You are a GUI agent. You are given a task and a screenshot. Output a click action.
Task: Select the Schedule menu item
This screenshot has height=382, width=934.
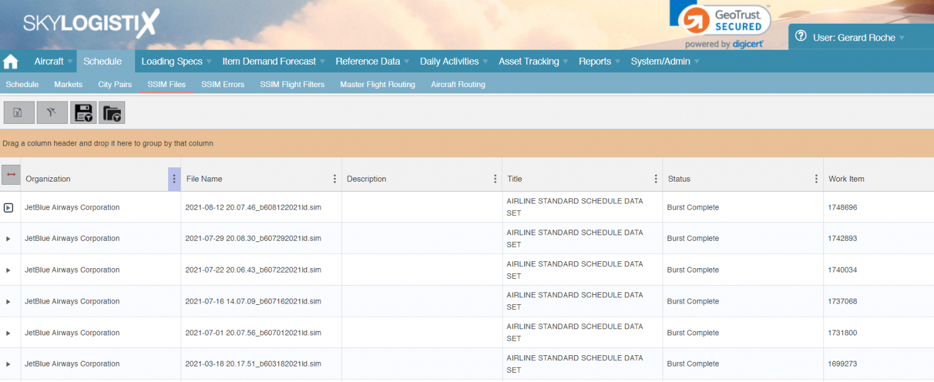tap(103, 61)
